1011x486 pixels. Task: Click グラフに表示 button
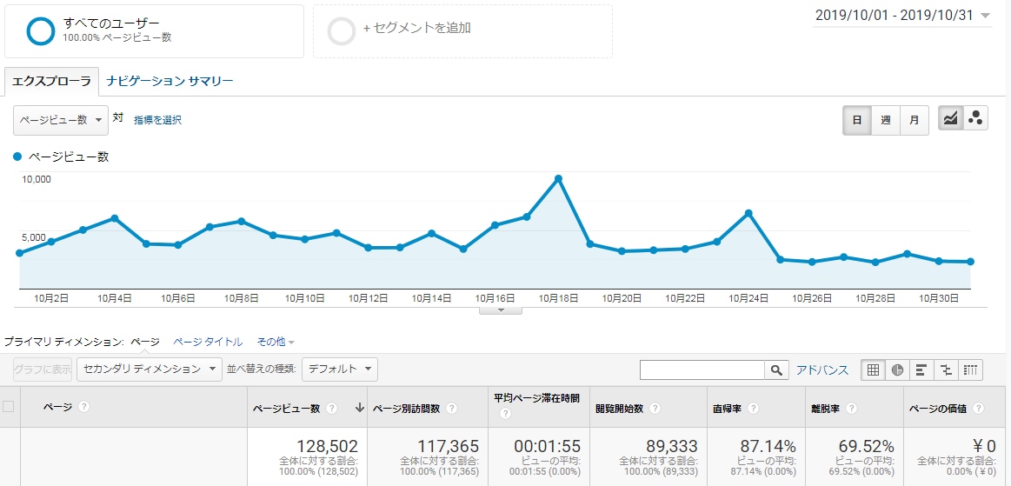[x=43, y=369]
